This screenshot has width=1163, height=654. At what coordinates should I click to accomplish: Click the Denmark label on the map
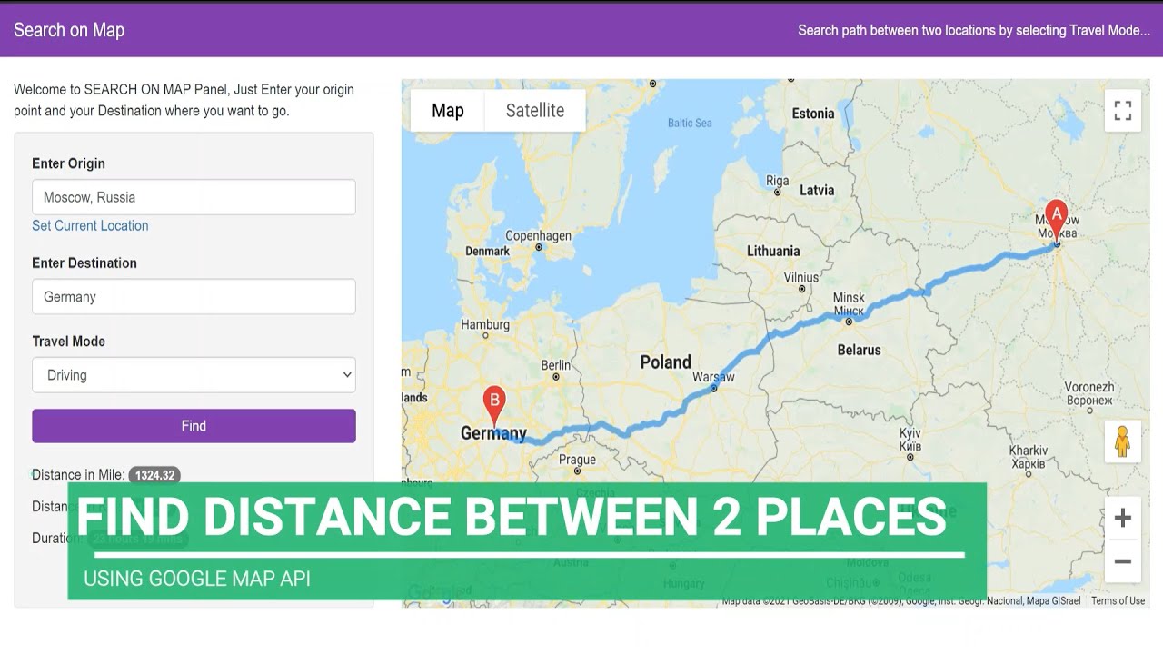[x=487, y=252]
